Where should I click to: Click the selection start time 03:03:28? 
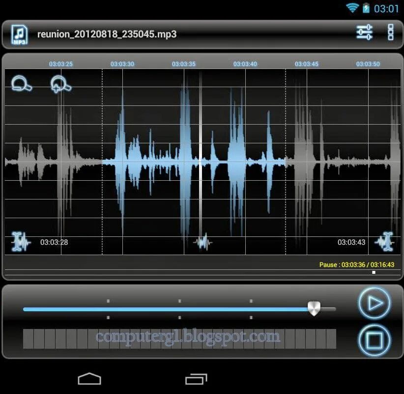pos(54,242)
